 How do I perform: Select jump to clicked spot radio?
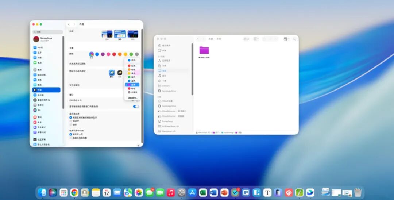(71, 138)
